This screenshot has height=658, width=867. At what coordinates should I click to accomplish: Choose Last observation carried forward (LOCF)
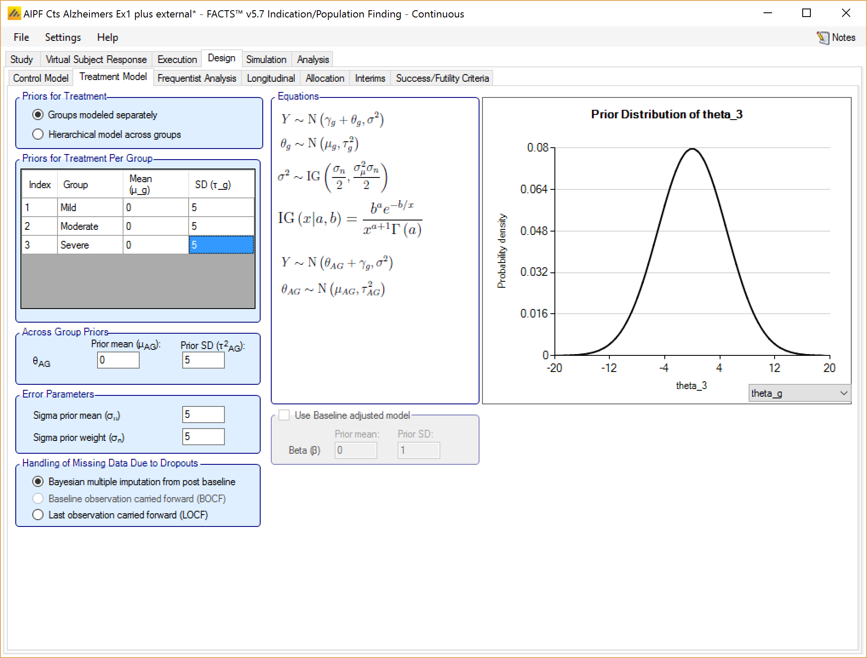38,515
